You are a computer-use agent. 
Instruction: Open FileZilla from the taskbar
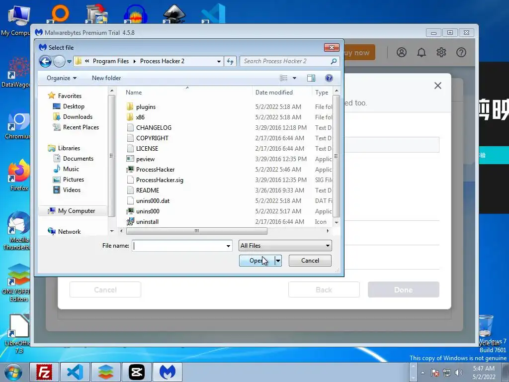(44, 372)
